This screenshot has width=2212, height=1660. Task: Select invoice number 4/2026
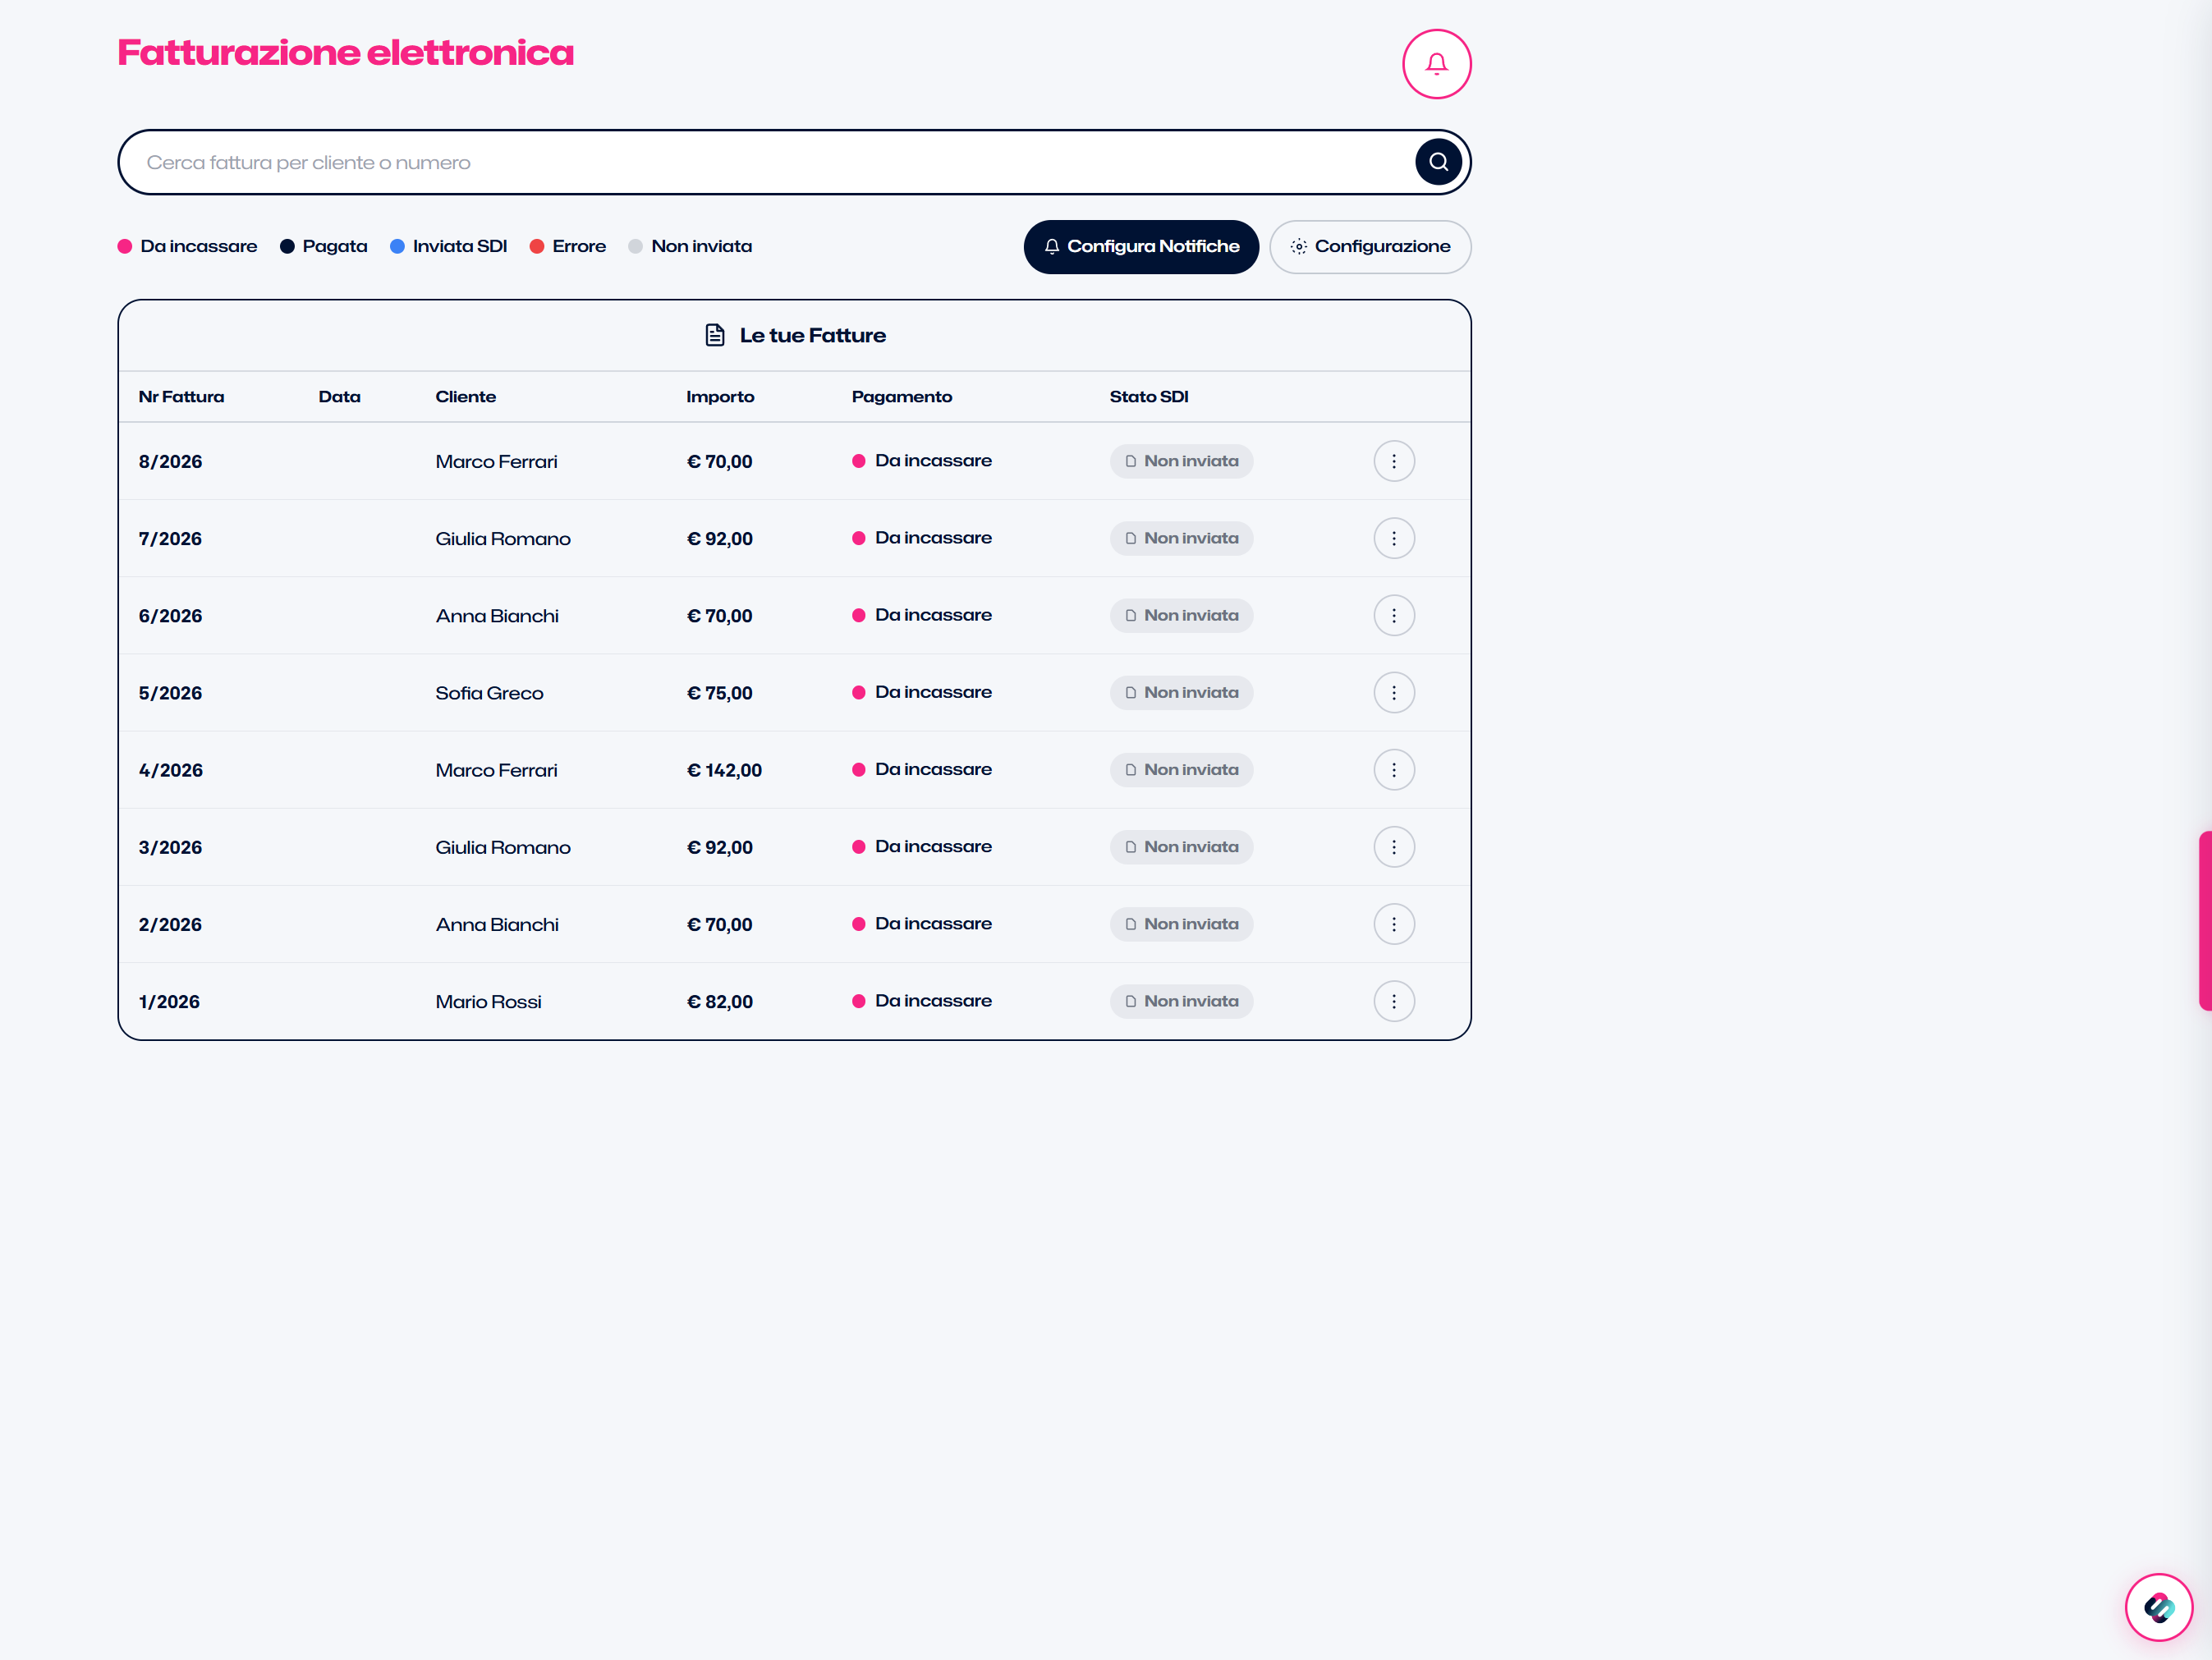(x=171, y=770)
